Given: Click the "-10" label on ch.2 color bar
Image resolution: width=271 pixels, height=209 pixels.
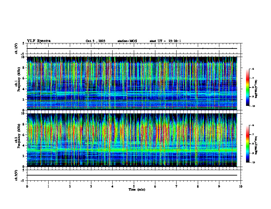Looking at the screenshot, I should point(253,162).
